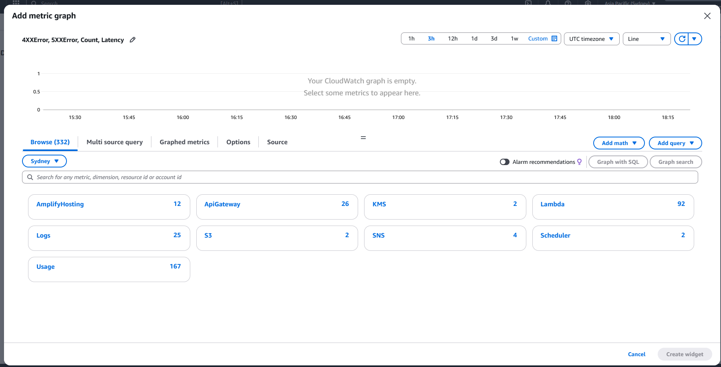Open the Options tab

click(x=238, y=142)
